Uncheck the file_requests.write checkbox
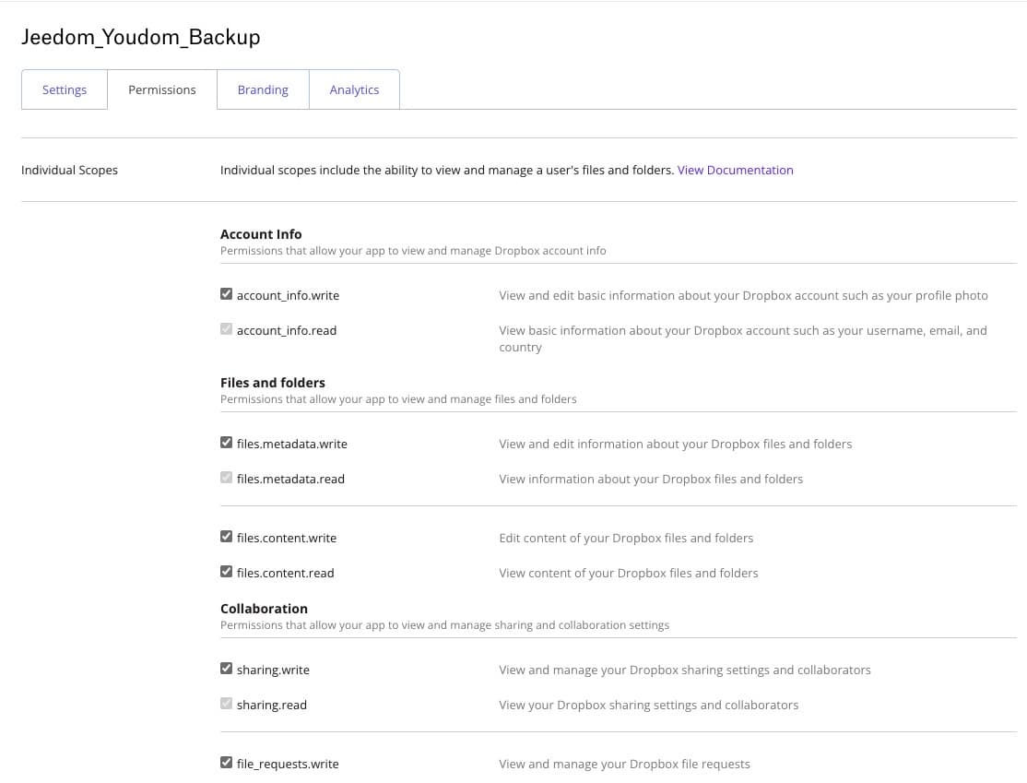Viewport: 1027px width, 783px height. pos(227,763)
